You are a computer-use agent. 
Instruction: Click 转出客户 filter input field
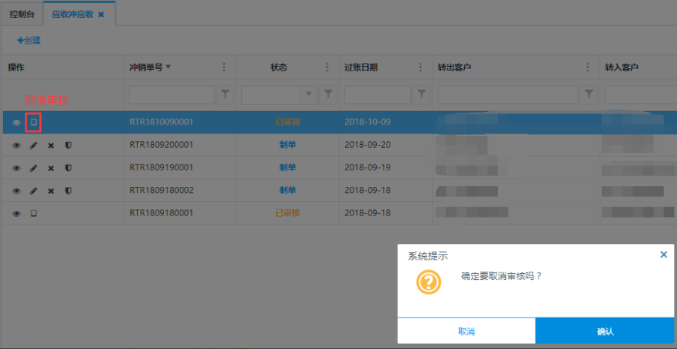click(x=508, y=95)
